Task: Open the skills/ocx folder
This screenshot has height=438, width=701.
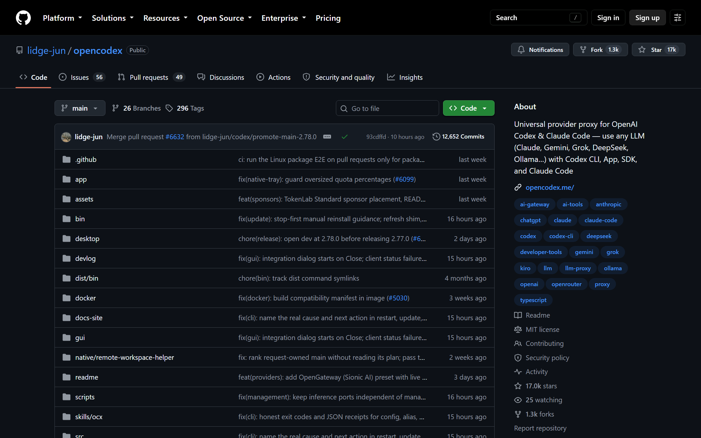Action: click(89, 417)
